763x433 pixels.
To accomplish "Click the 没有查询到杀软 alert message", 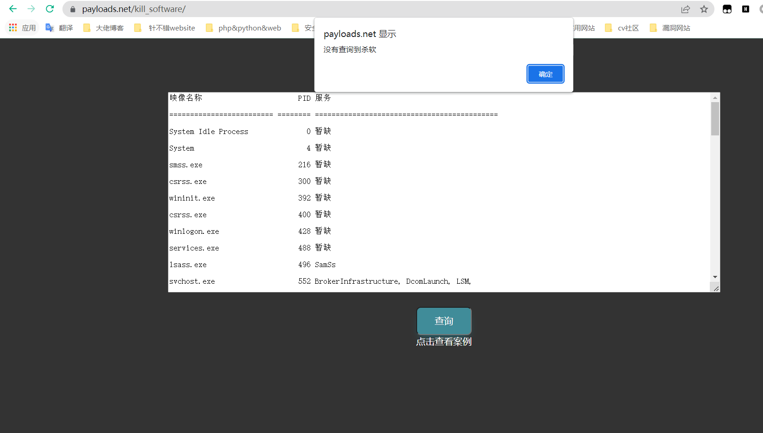I will (350, 49).
